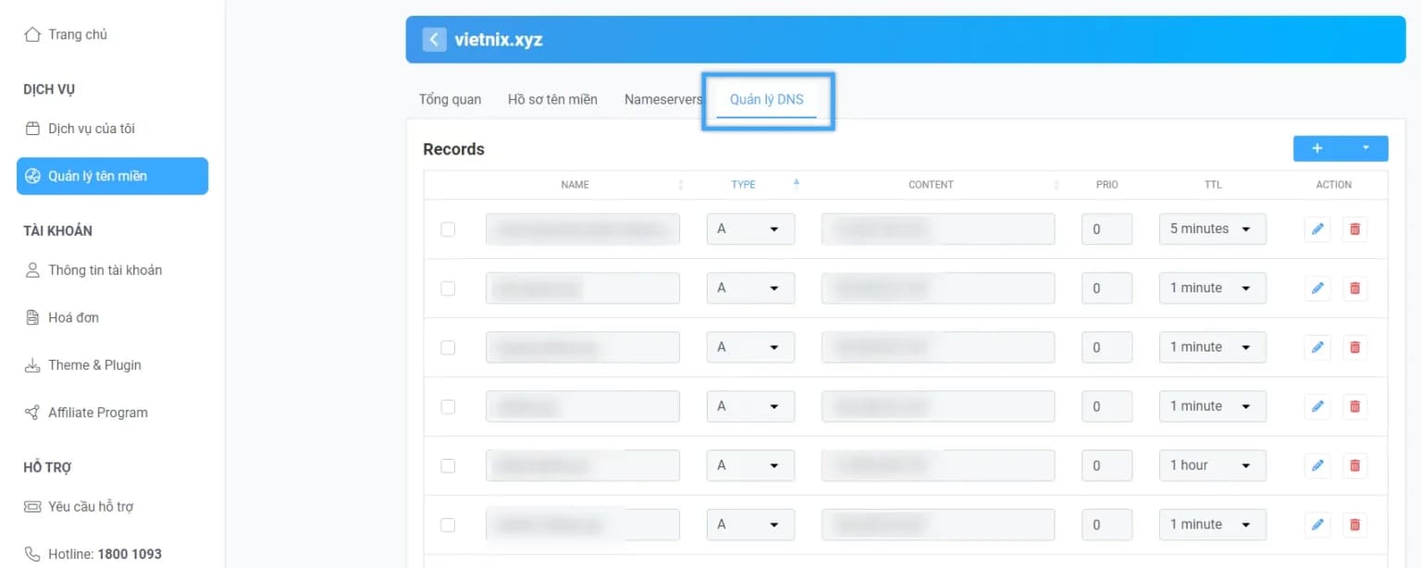Open the TYPE dropdown on the first record
Screen dimensions: 1421x568
click(x=750, y=228)
